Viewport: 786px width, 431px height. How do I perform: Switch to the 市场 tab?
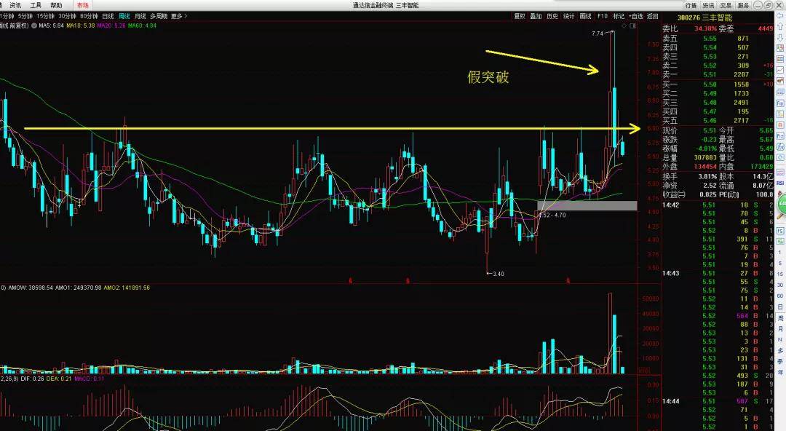(83, 5)
